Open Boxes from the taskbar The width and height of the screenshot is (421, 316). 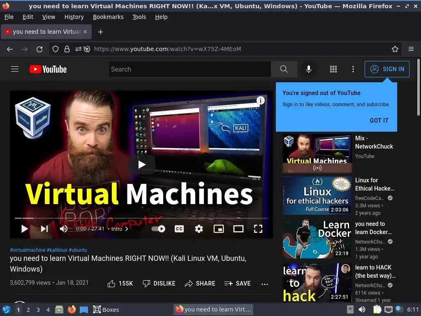click(x=106, y=309)
